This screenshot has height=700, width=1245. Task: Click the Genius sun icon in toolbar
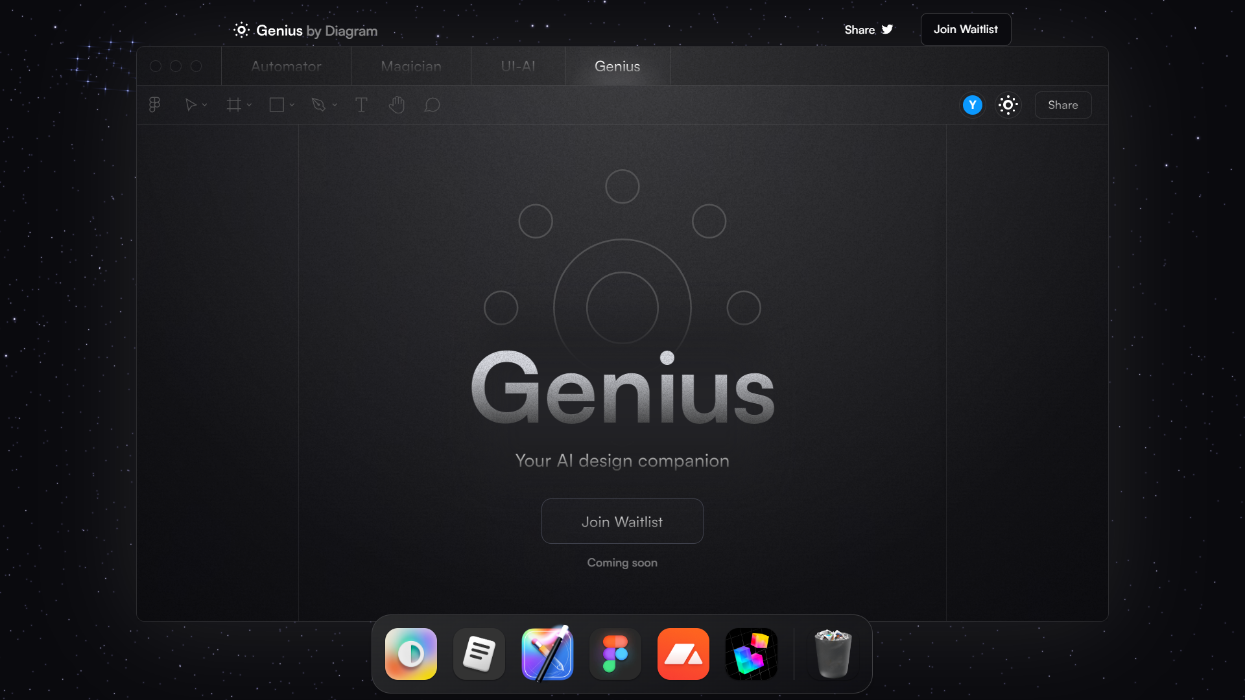coord(1008,105)
